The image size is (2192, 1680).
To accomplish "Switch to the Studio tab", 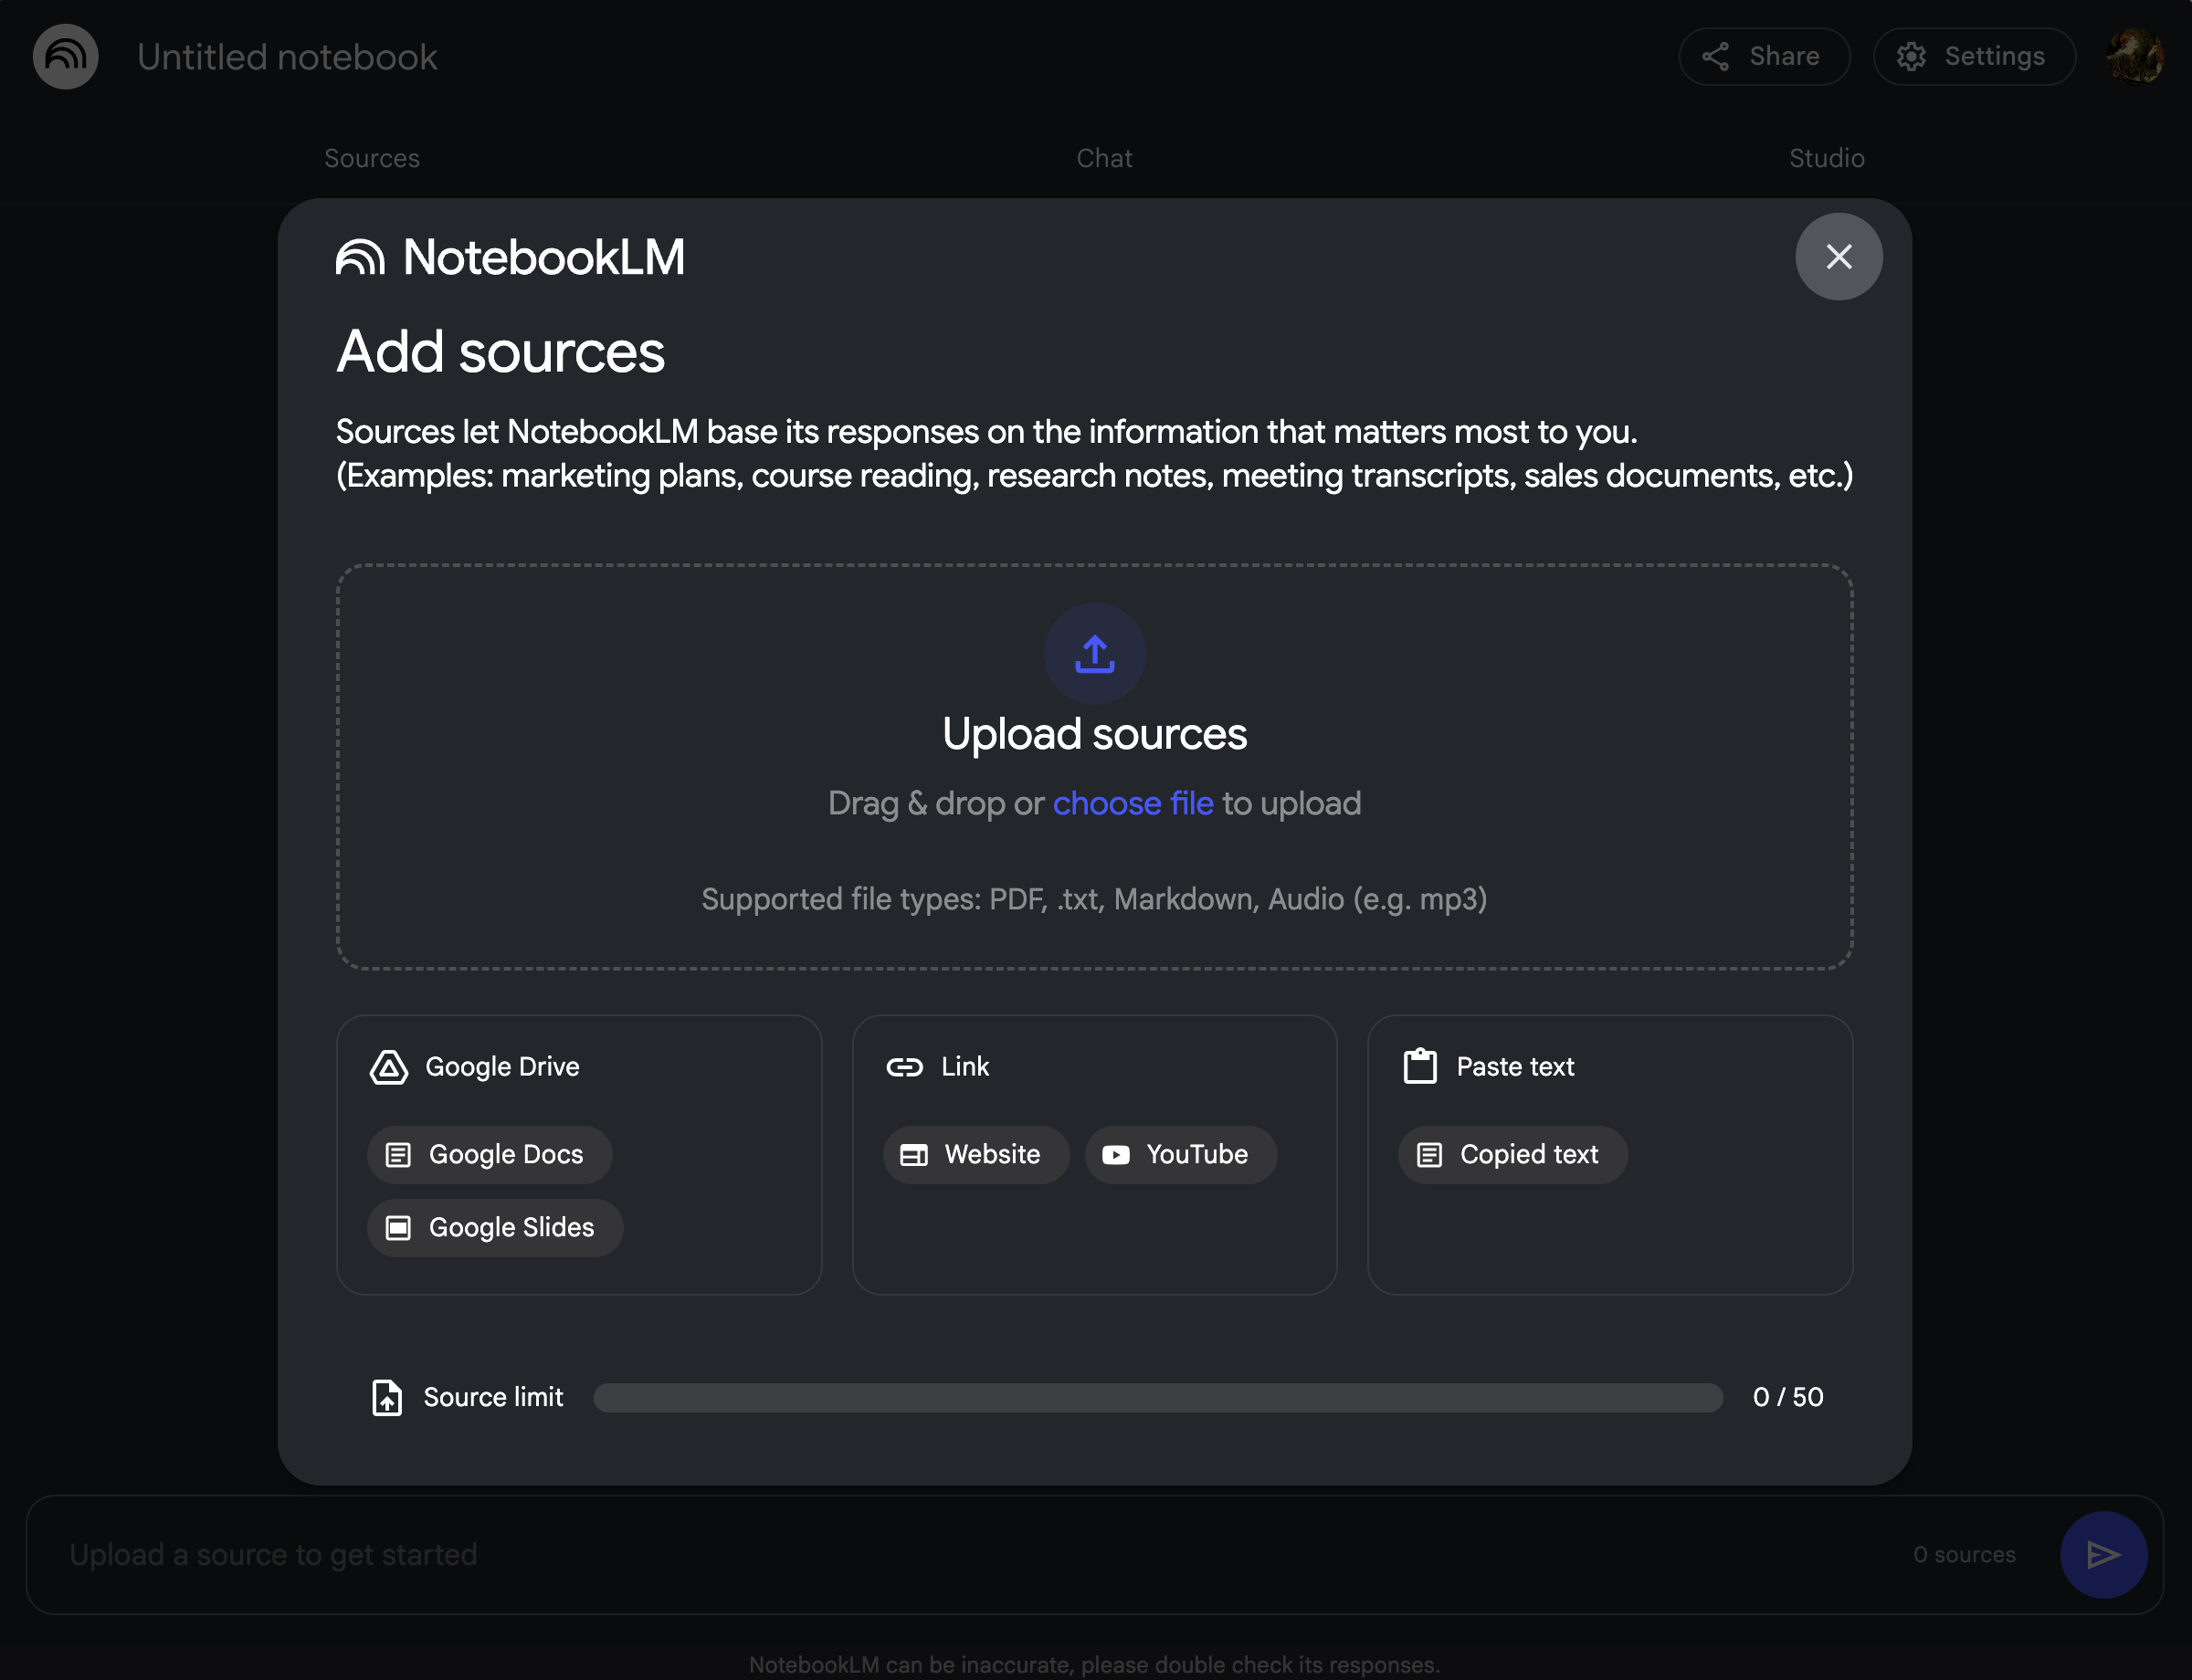I will click(x=1826, y=158).
